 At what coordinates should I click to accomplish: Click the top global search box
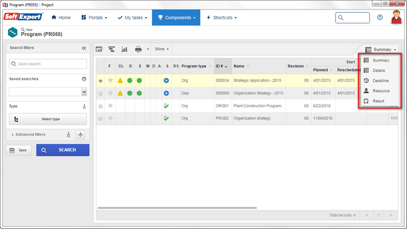[x=352, y=17]
